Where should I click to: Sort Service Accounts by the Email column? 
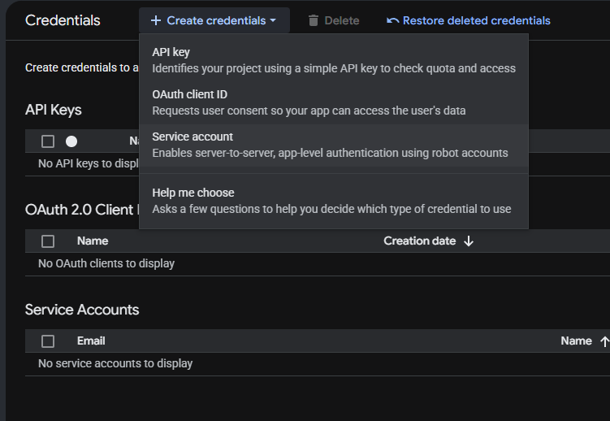pos(91,341)
